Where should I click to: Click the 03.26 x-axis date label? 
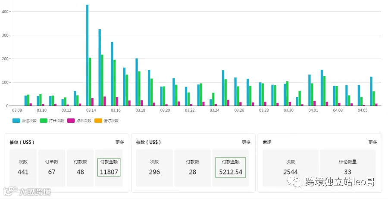239,110
